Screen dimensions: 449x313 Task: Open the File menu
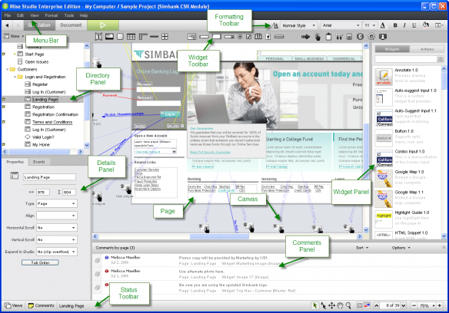[x=8, y=15]
